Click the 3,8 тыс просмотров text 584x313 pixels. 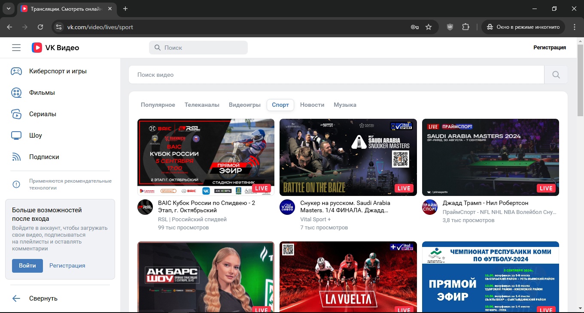pos(468,220)
